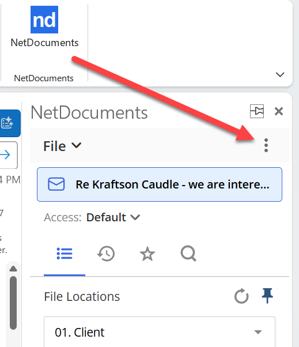Expand the 01. Client combo box

click(160, 332)
